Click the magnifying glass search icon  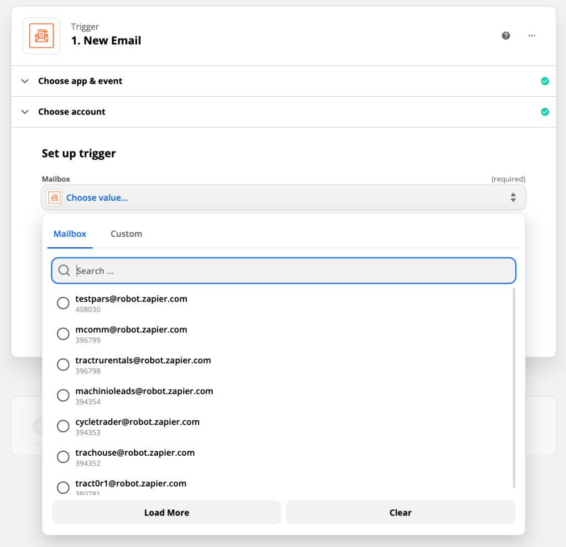click(64, 270)
